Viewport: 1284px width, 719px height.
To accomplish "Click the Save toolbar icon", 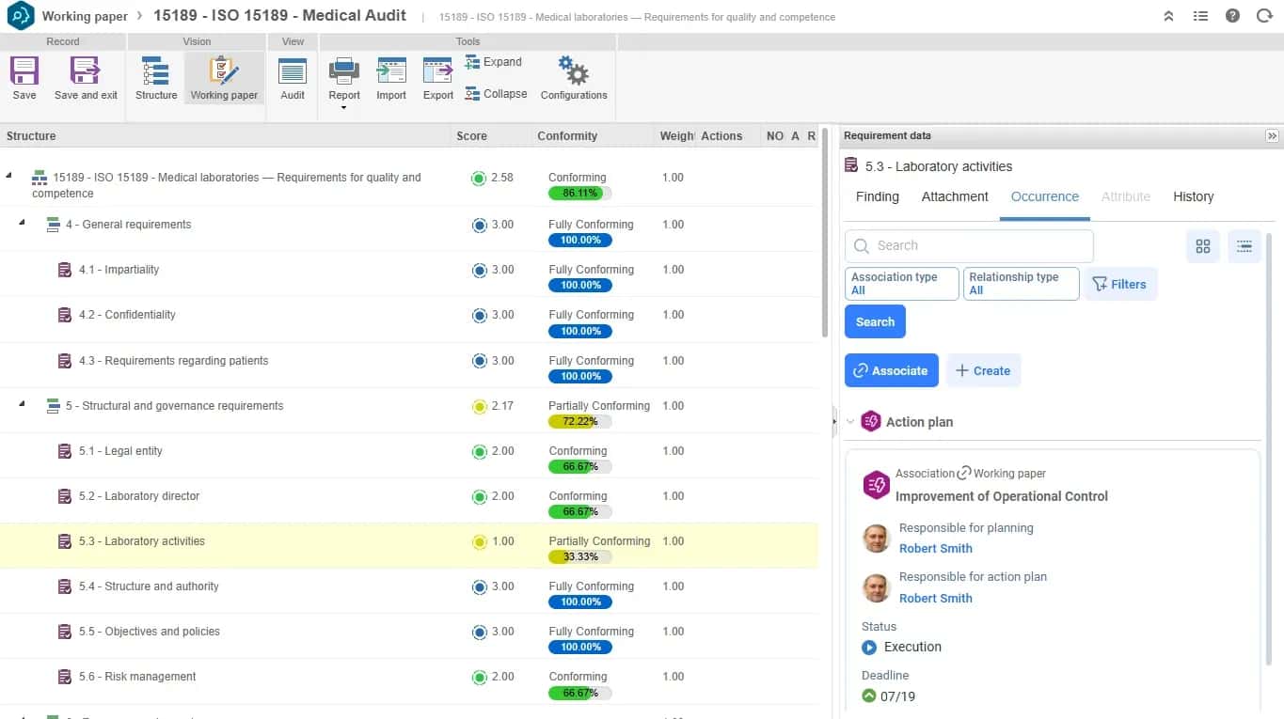I will point(24,71).
